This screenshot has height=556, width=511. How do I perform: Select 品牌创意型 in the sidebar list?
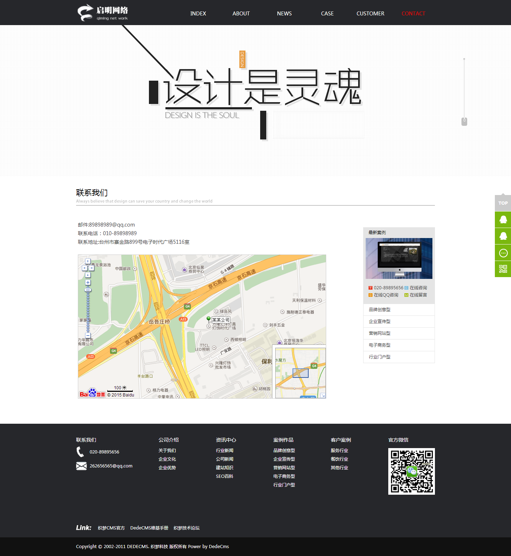(x=380, y=310)
